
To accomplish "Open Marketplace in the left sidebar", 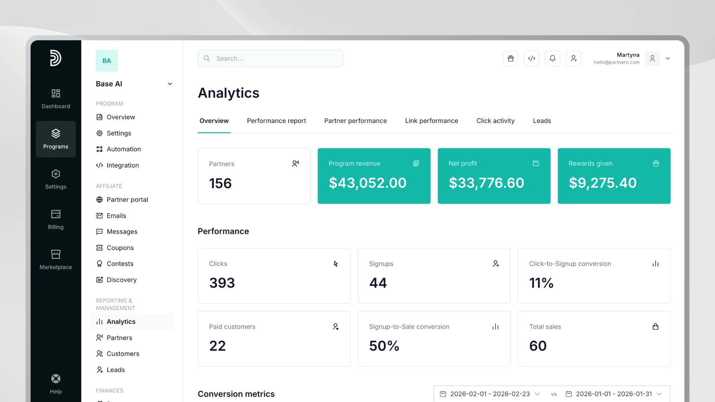I will coord(56,259).
